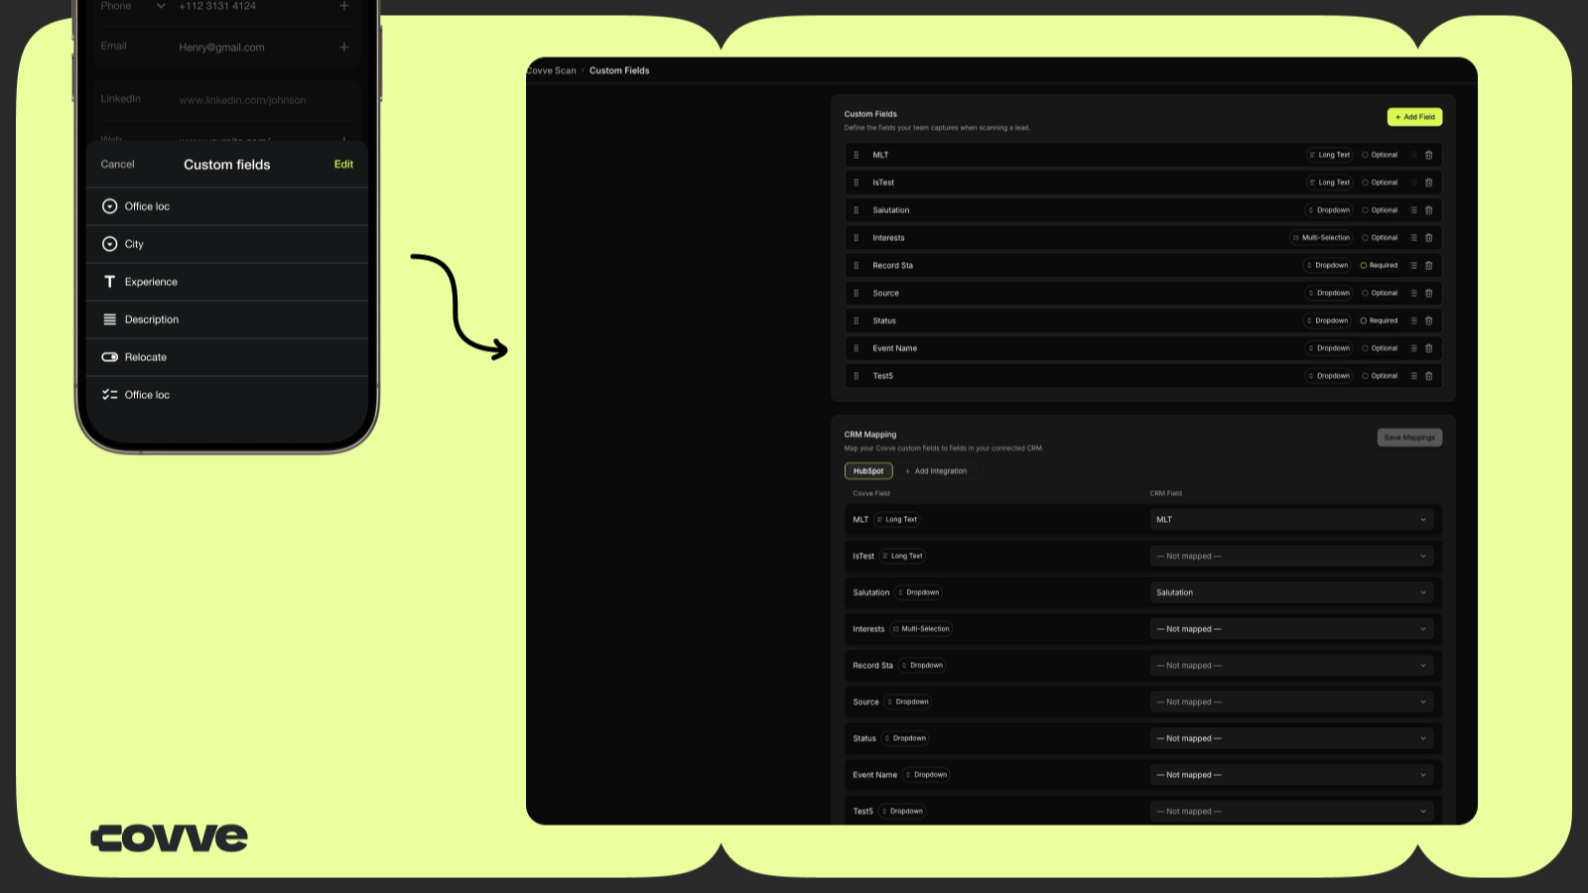Image resolution: width=1588 pixels, height=893 pixels.
Task: Delete the Source field with the trash icon
Action: point(1429,293)
